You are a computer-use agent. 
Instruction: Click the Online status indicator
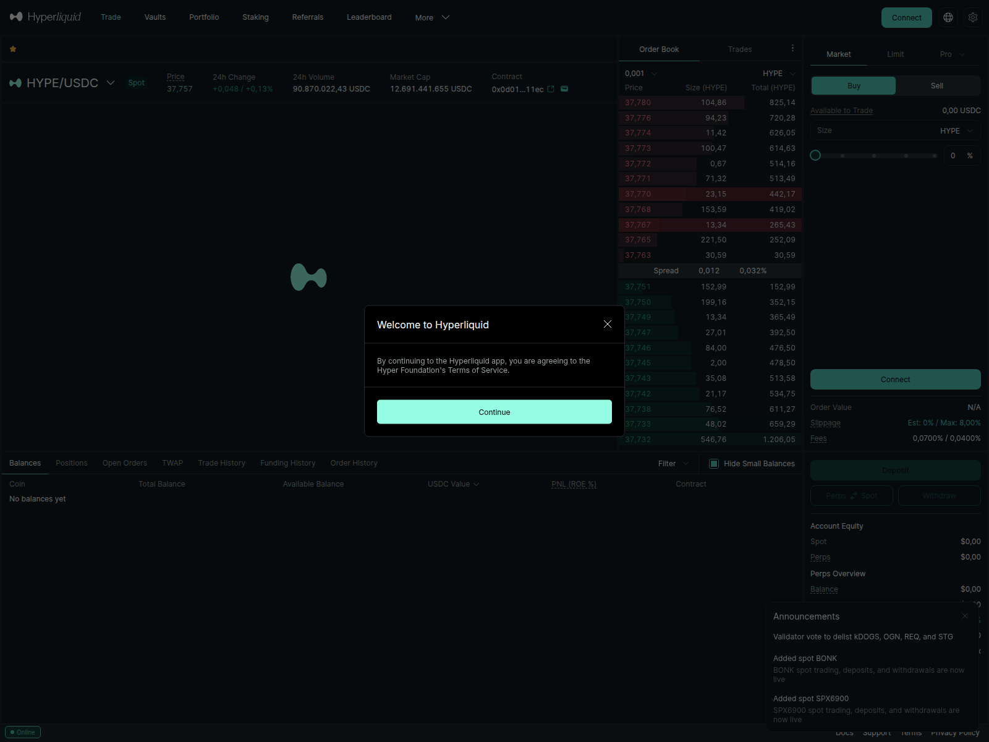tap(23, 732)
